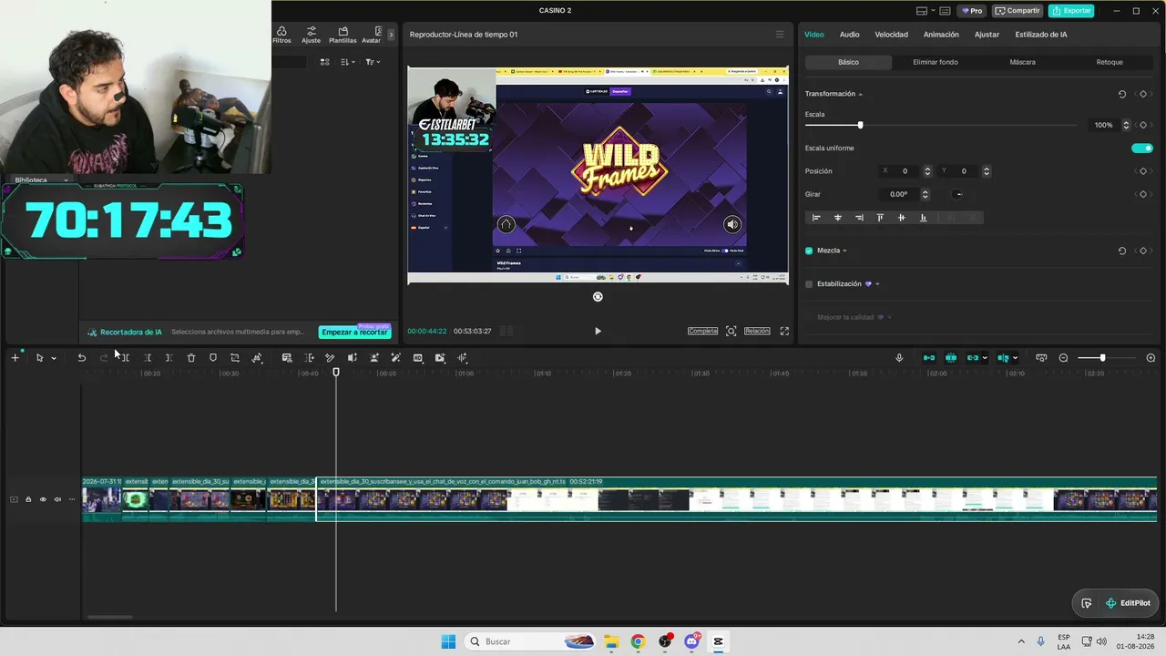1166x656 pixels.
Task: Open the player panel hamburger menu
Action: 780,35
